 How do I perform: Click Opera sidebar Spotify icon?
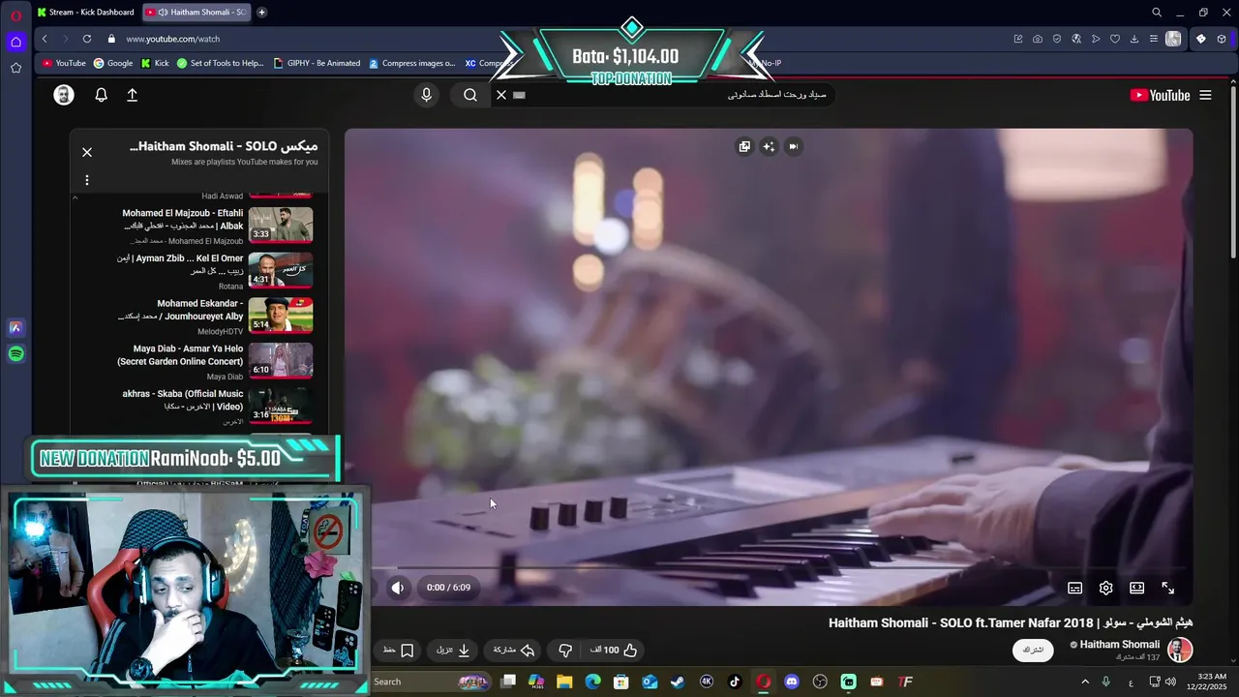[x=15, y=354]
